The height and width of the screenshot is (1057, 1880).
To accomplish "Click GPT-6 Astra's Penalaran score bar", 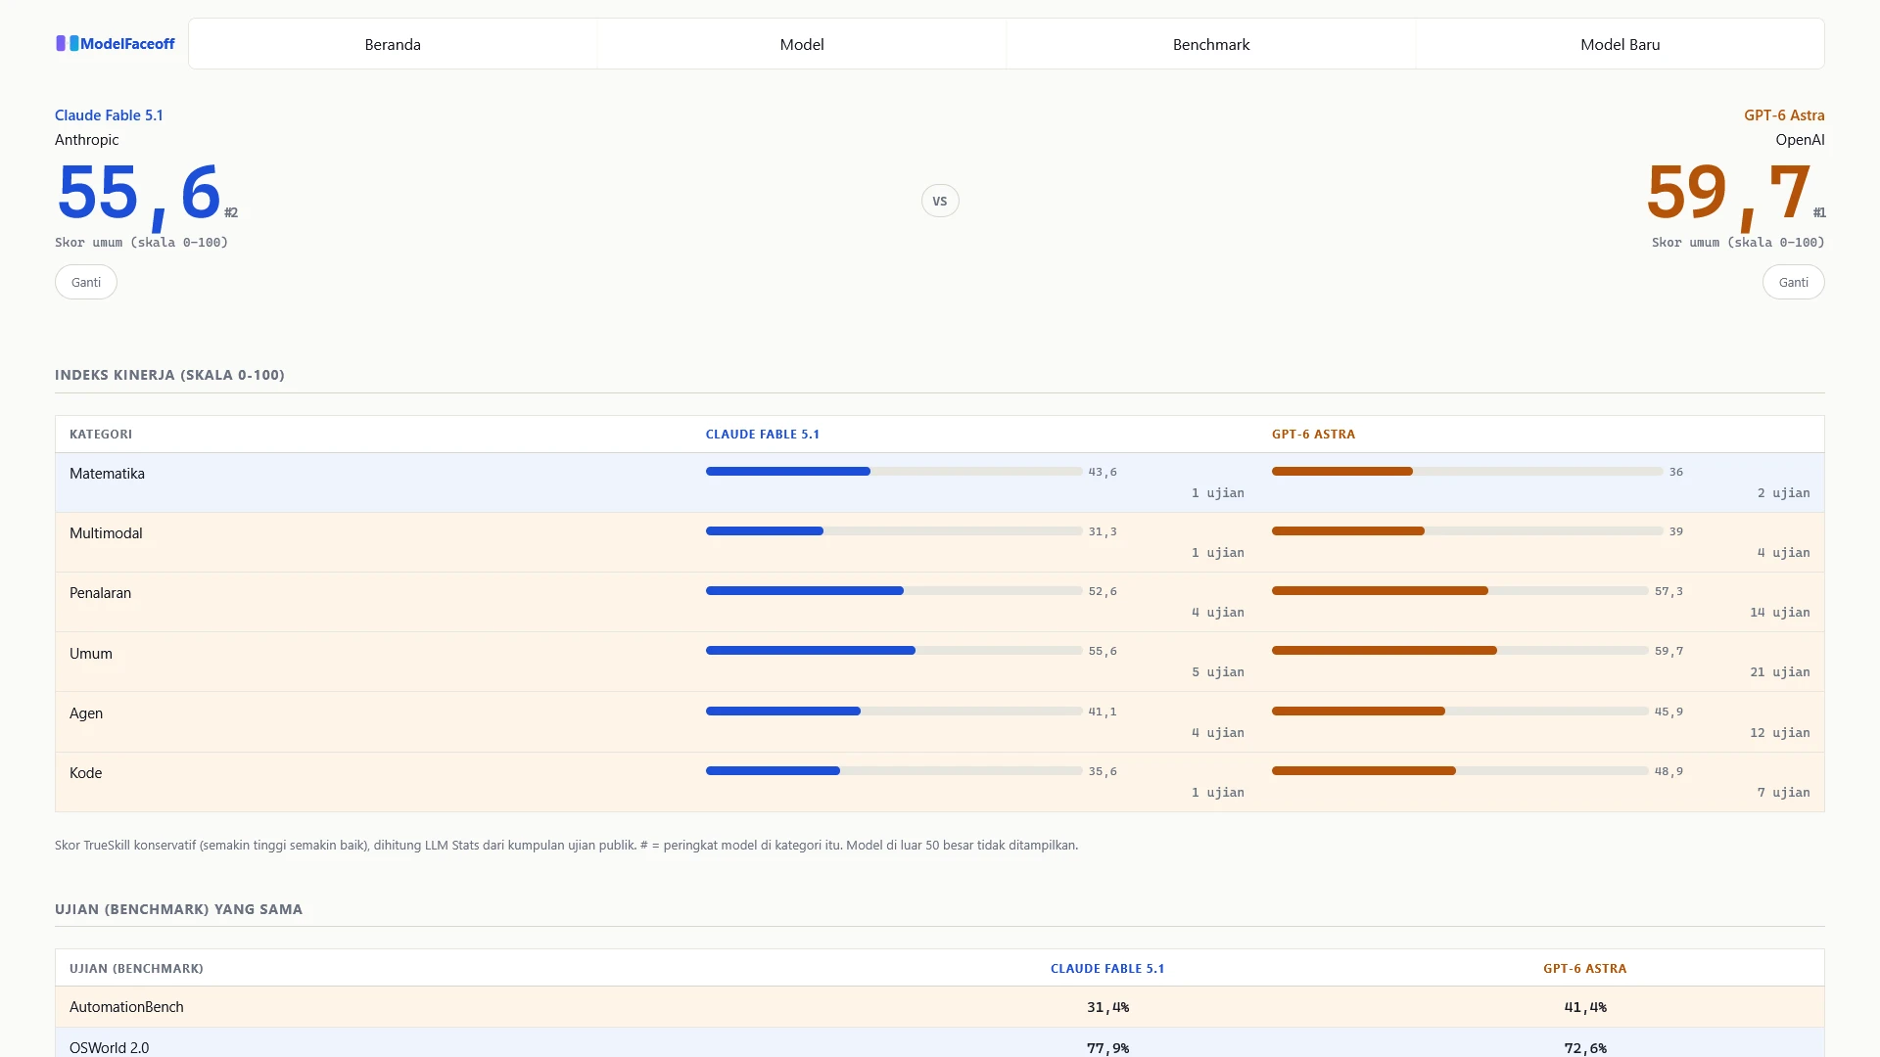I will pyautogui.click(x=1460, y=591).
